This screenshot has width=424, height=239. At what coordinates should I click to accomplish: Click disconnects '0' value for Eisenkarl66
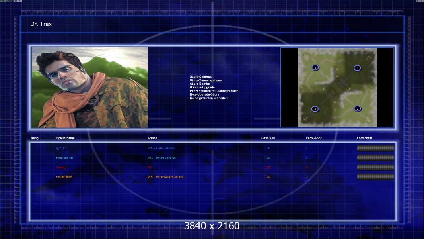click(307, 177)
